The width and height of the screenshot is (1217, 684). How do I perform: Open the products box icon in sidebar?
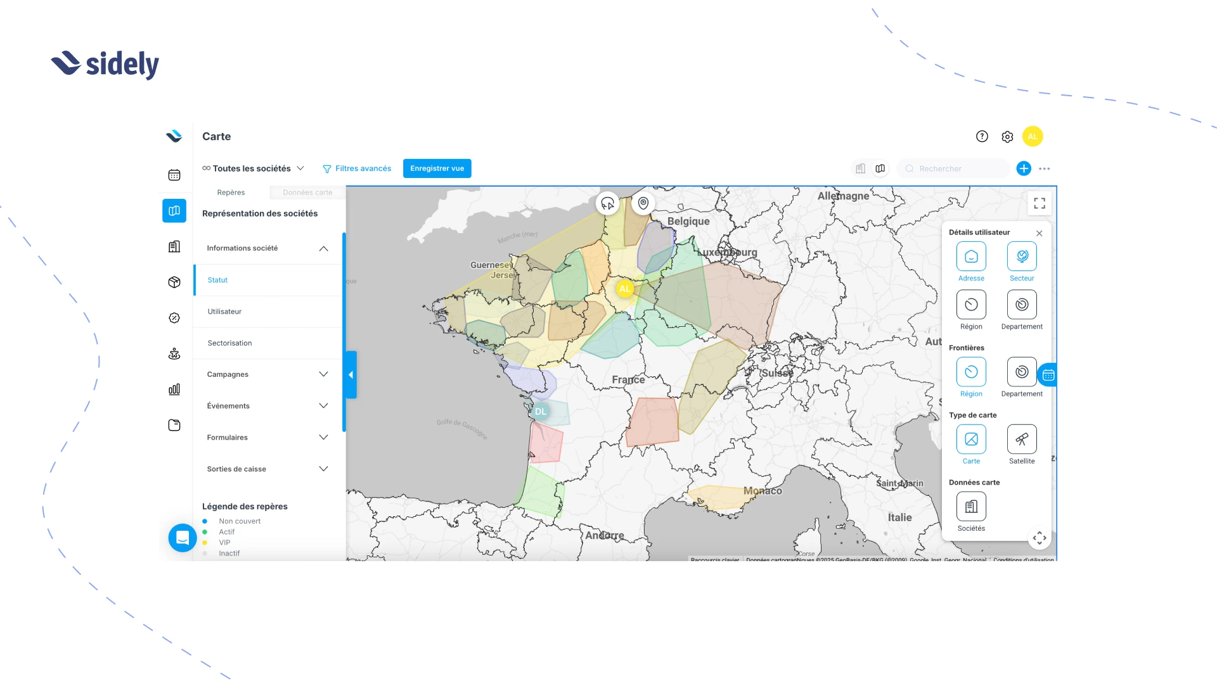click(174, 282)
